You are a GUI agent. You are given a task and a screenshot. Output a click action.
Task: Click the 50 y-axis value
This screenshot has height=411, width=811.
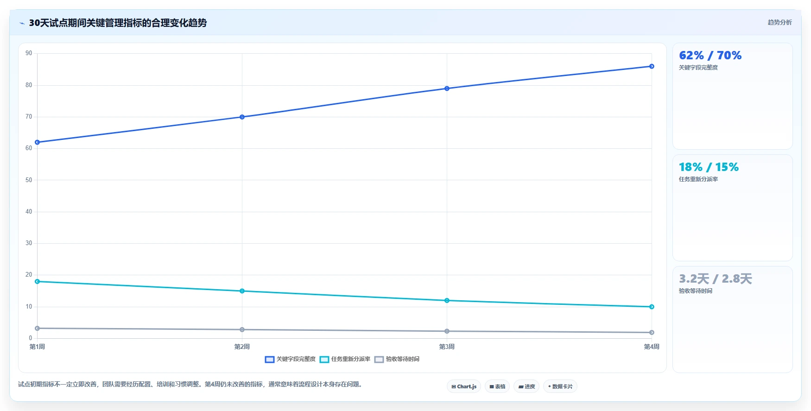(x=29, y=180)
